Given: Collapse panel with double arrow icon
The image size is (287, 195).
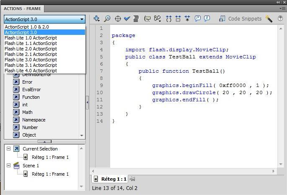Looking at the screenshot, I should click(278, 3).
